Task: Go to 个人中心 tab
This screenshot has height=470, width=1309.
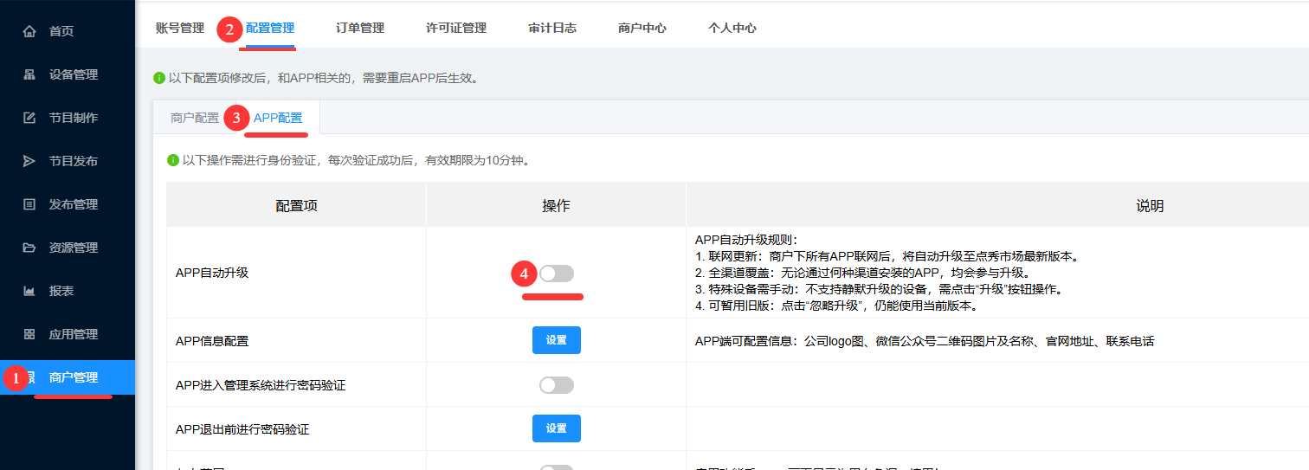Action: 732,28
